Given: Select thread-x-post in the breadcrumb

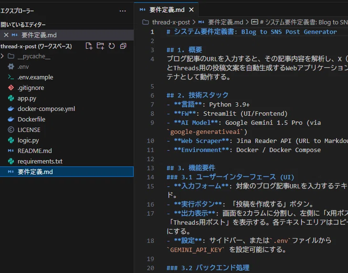Looking at the screenshot, I should coord(171,22).
